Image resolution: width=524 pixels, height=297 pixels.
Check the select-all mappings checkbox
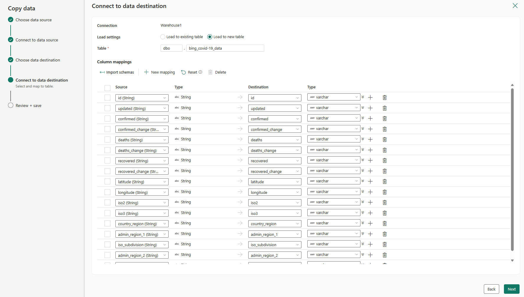tap(107, 88)
